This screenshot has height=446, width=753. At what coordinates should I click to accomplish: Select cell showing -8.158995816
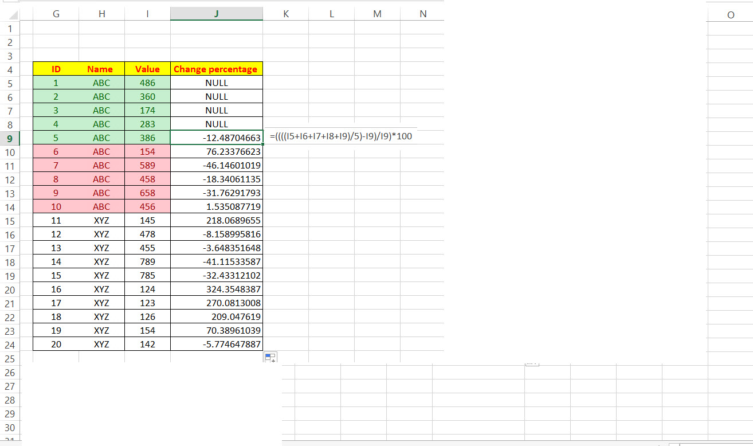click(x=217, y=234)
